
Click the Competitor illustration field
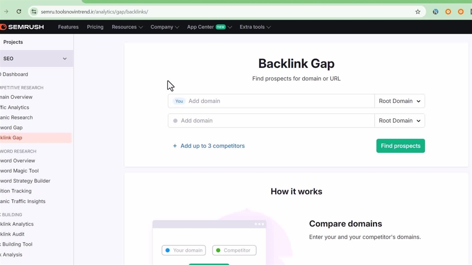click(x=234, y=250)
